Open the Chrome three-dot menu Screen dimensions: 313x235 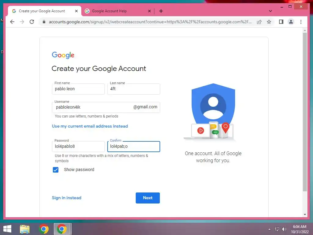click(x=301, y=22)
